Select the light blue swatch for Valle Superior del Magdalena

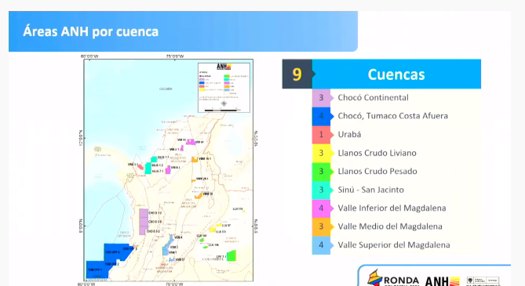click(x=321, y=244)
